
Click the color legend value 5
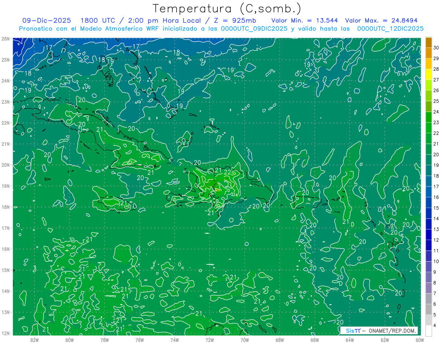pos(435,315)
